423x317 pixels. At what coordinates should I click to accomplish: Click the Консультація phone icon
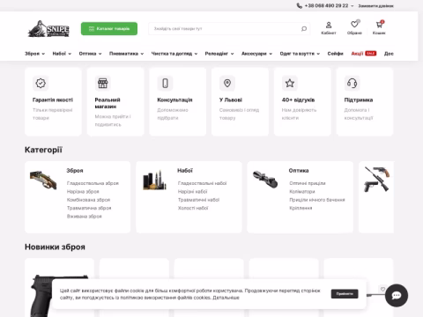point(165,84)
